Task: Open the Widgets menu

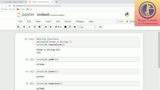Action: (x=80, y=21)
